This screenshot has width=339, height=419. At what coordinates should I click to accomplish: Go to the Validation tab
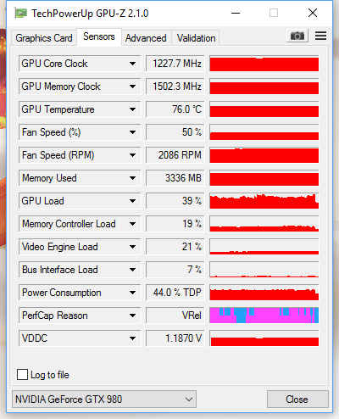pyautogui.click(x=196, y=38)
